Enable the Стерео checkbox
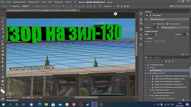This screenshot has width=191, height=107. pos(146,38)
